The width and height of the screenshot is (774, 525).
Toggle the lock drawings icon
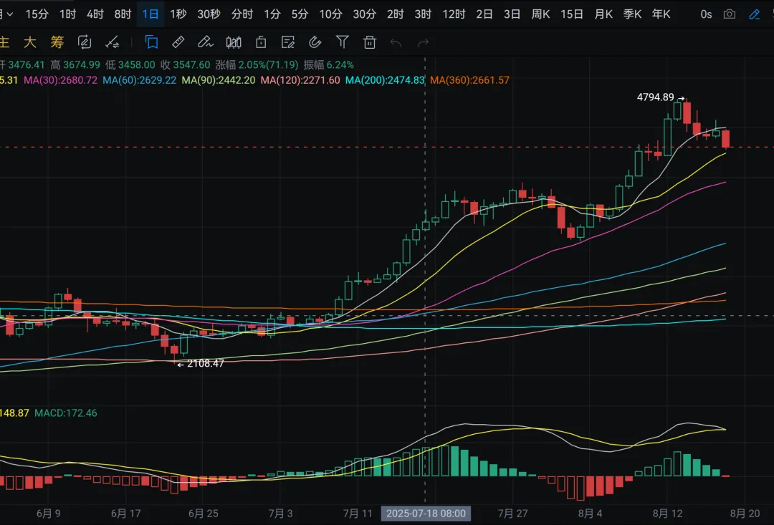[x=261, y=42]
